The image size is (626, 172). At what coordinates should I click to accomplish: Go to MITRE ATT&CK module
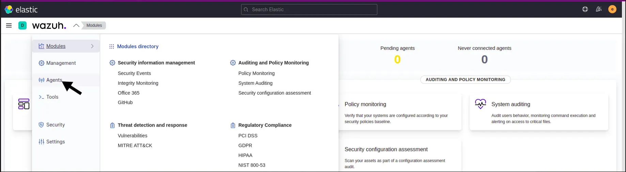(135, 146)
